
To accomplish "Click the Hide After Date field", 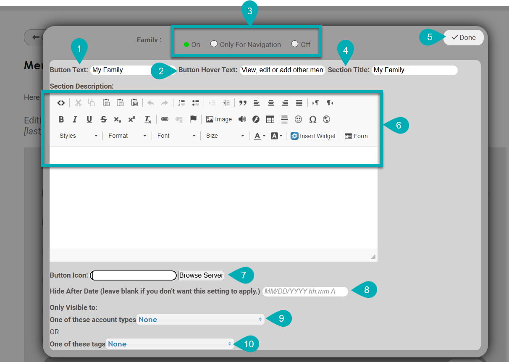I will point(305,291).
